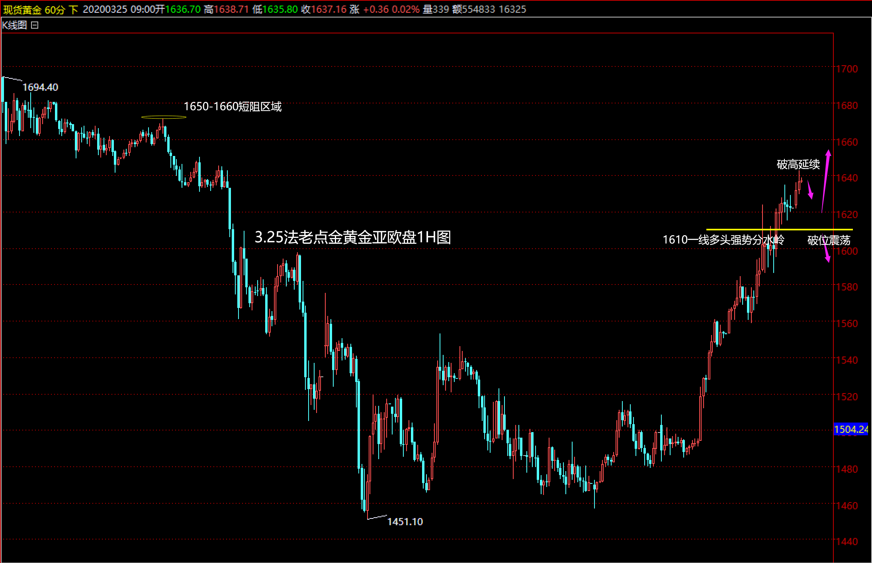Click the 60分 period indicator

click(x=55, y=10)
